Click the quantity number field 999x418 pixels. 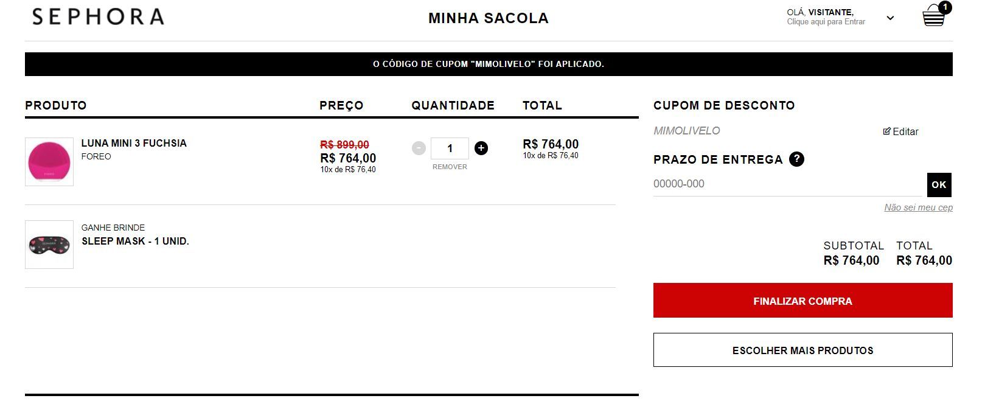450,148
